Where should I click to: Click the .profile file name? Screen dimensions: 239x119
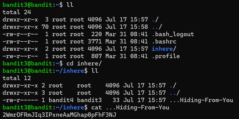coord(166,56)
